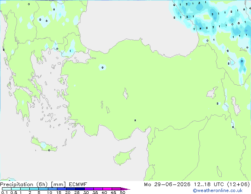Viewport: 251px width, 194px height.
Task: Click the date 'Mo 29-06-2026'
Action: point(167,184)
